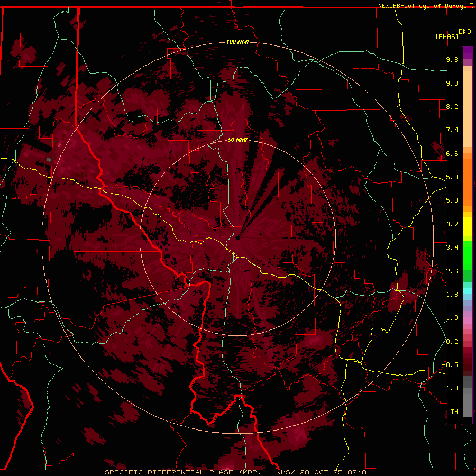476x476 pixels.
Task: Select the 1.0 scale value
Action: tap(452, 318)
